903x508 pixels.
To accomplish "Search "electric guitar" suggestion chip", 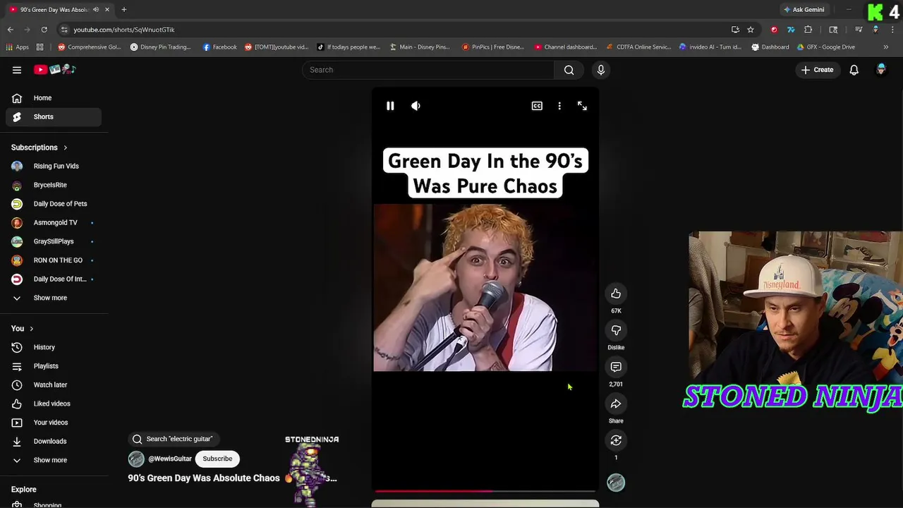I will coord(173,439).
